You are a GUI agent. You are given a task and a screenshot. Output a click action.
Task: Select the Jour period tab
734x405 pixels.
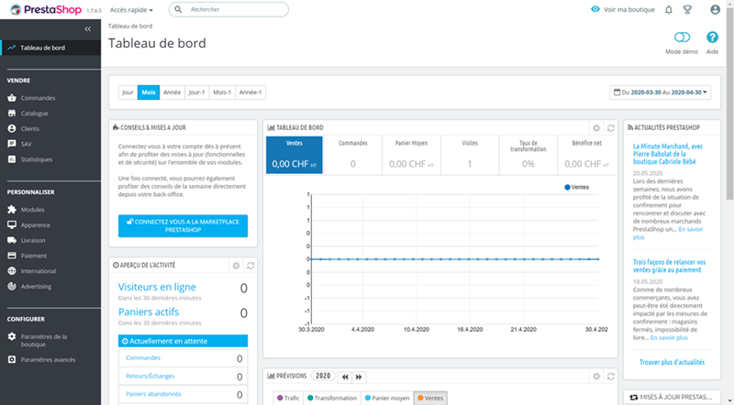[128, 93]
